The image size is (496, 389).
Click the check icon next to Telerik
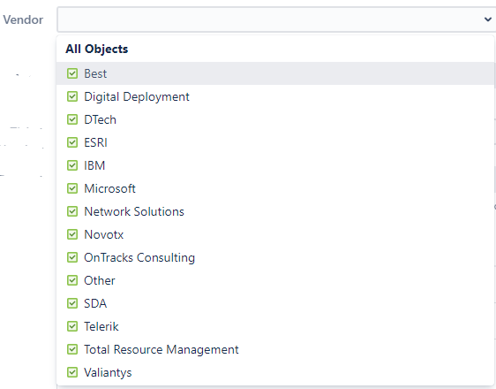(72, 326)
